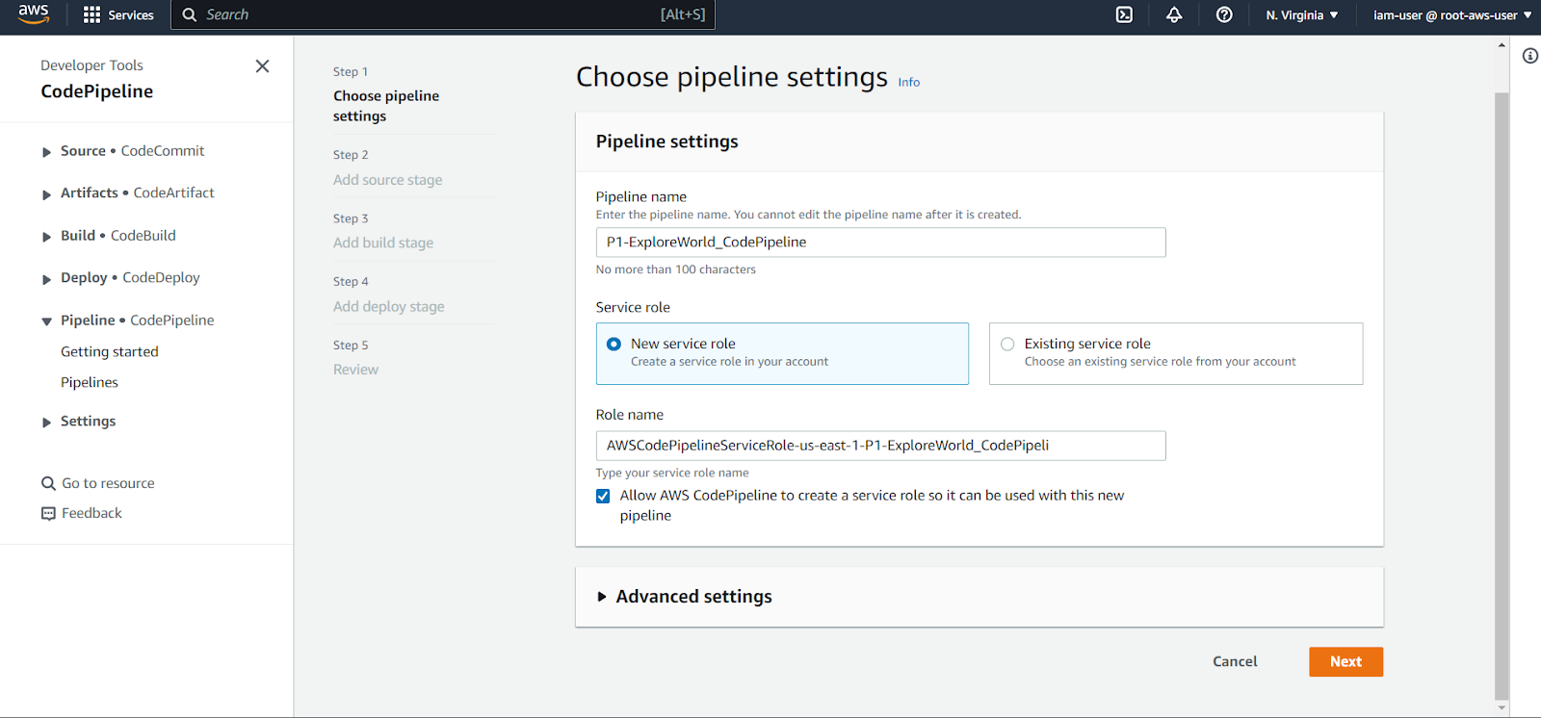
Task: Cancel pipeline creation
Action: pyautogui.click(x=1235, y=662)
